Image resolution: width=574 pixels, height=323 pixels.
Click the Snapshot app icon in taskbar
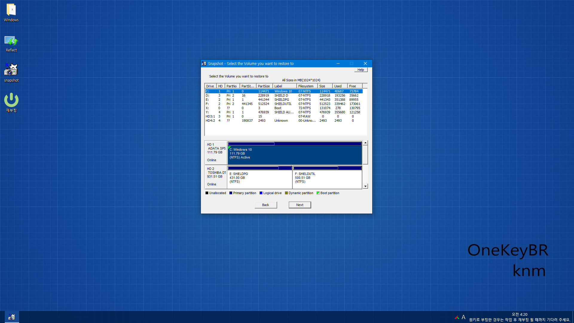(x=12, y=317)
